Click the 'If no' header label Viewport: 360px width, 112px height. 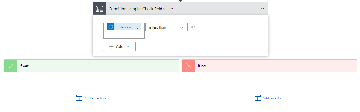click(x=202, y=66)
